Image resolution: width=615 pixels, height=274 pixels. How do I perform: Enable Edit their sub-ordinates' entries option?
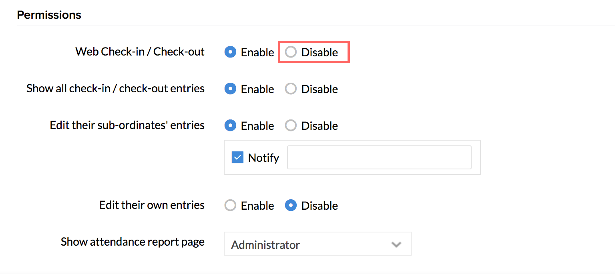(x=230, y=126)
